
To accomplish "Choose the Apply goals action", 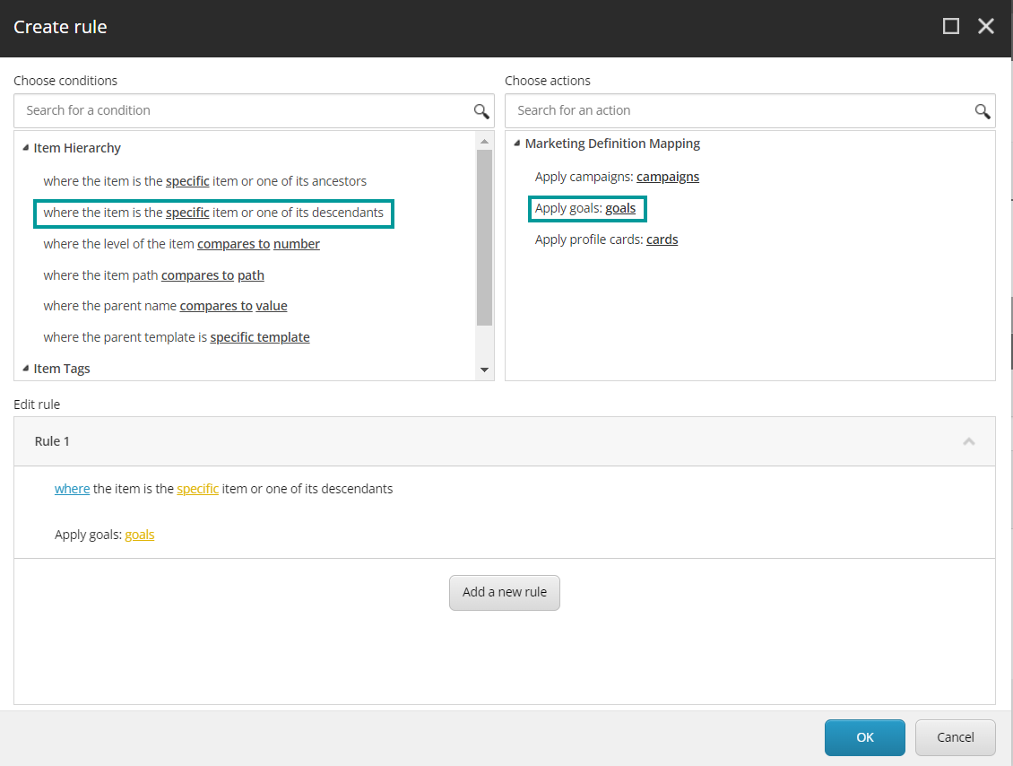I will coord(585,208).
